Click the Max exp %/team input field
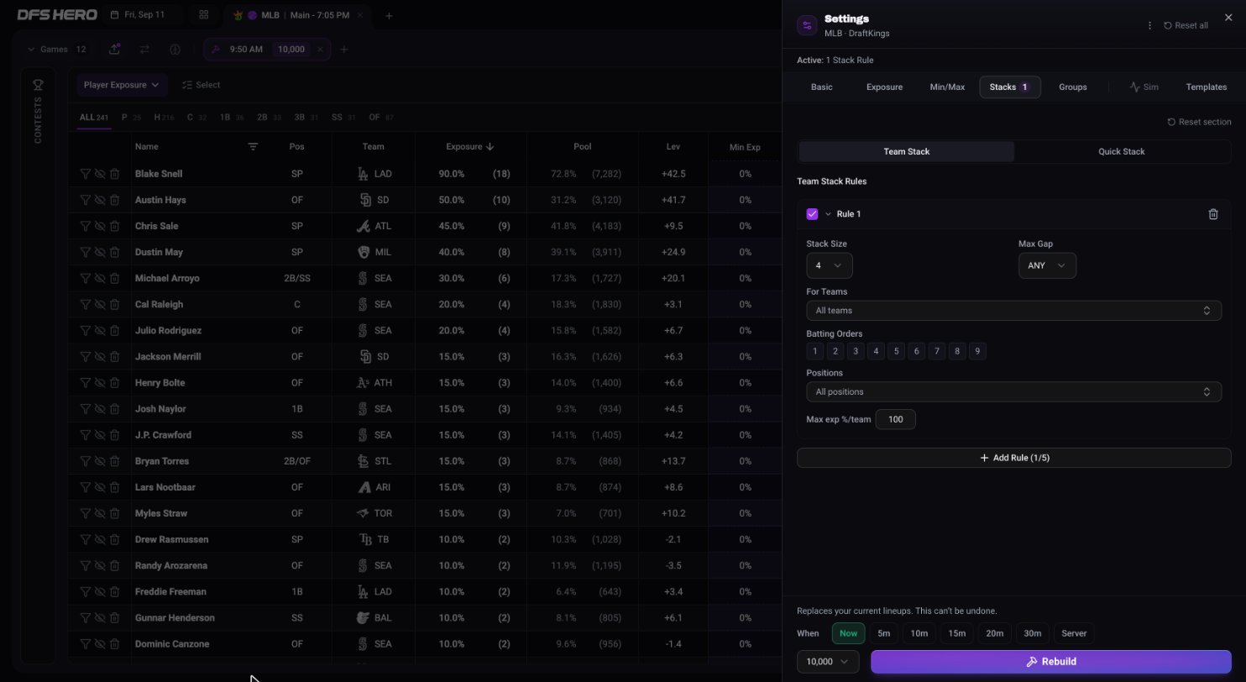Viewport: 1246px width, 682px height. click(x=895, y=419)
